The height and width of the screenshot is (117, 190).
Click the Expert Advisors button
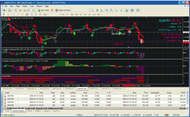click(63, 10)
